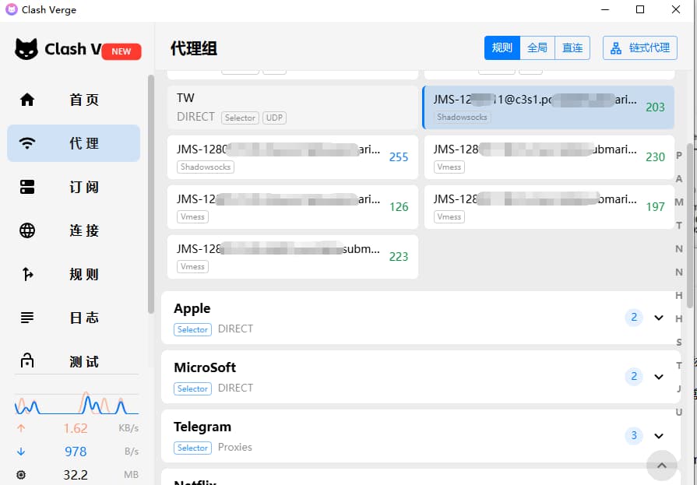This screenshot has height=485, width=697.
Task: Select the TW DIRECT proxy card
Action: (293, 107)
